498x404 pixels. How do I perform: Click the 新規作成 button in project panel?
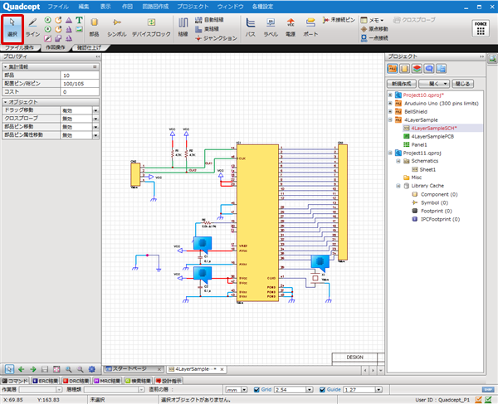402,84
